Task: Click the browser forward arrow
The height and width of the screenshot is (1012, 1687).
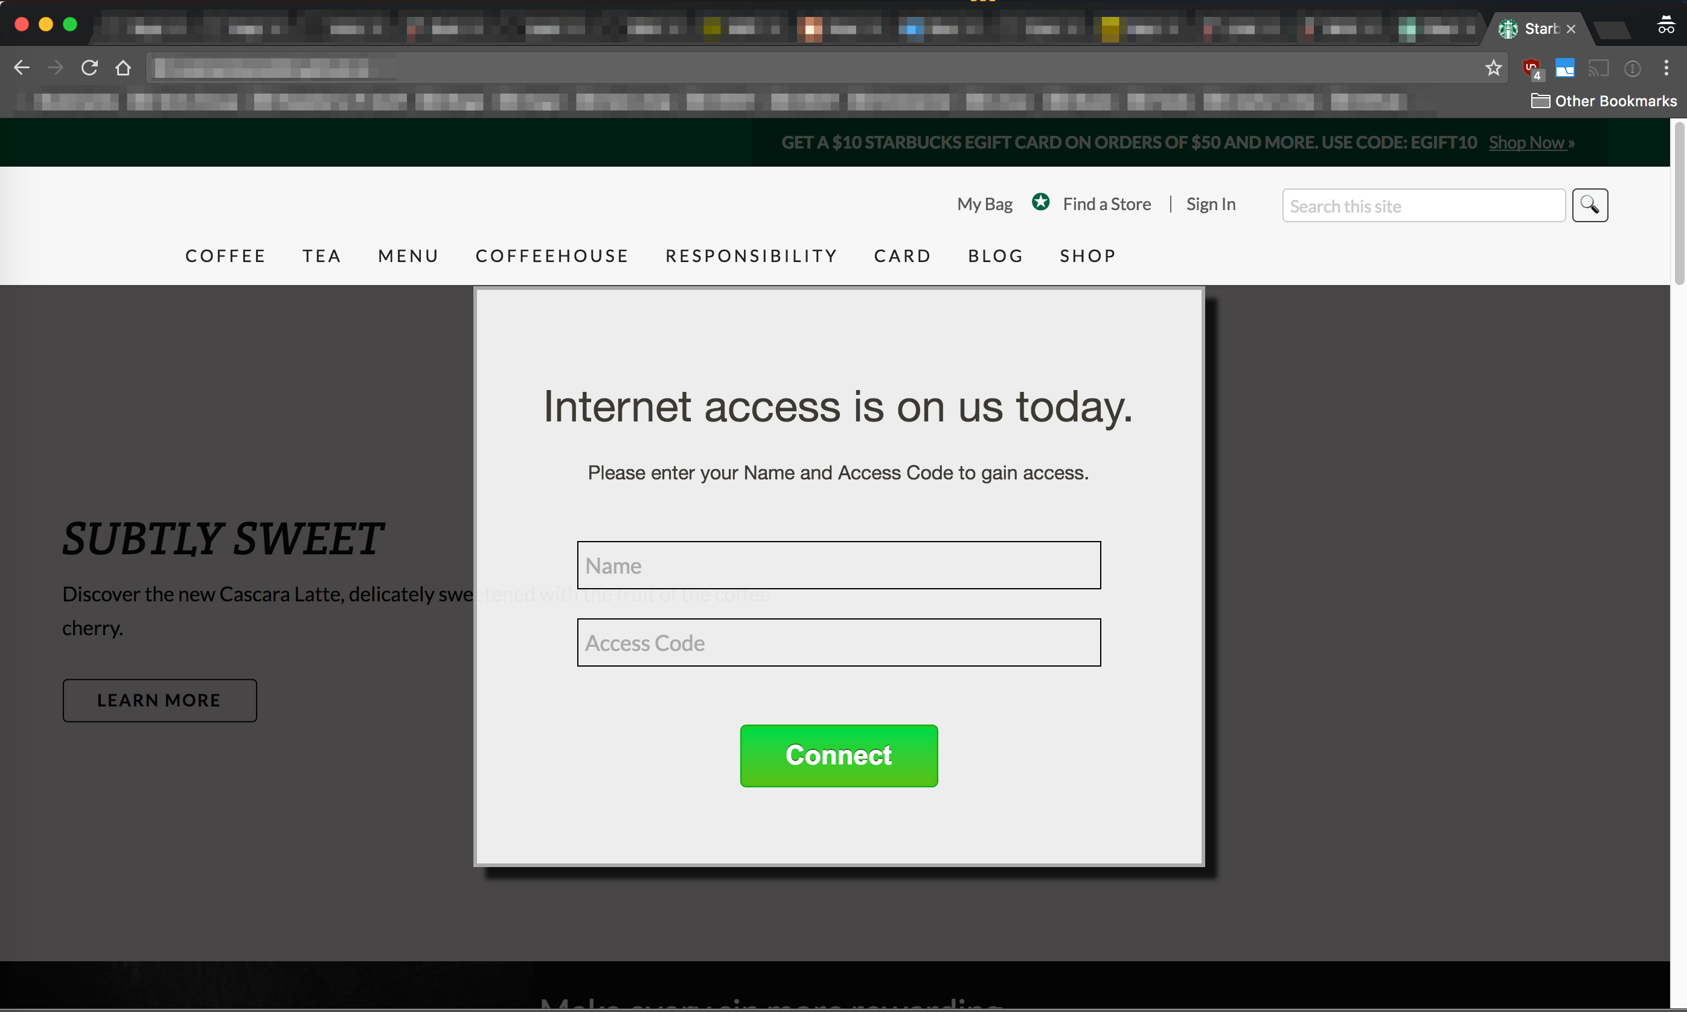Action: click(x=55, y=68)
